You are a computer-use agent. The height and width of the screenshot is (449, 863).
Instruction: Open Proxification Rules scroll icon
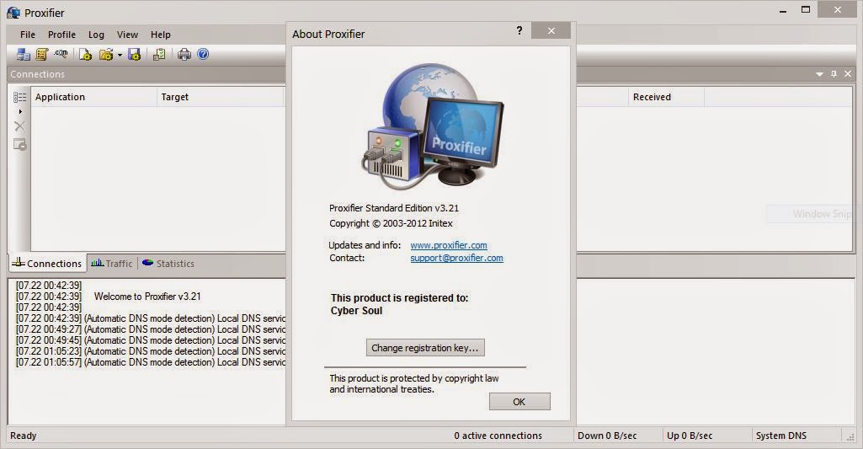(42, 54)
